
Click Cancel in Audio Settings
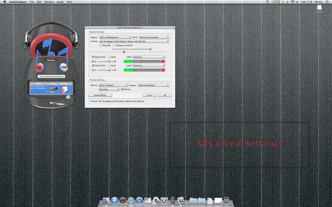pos(150,95)
